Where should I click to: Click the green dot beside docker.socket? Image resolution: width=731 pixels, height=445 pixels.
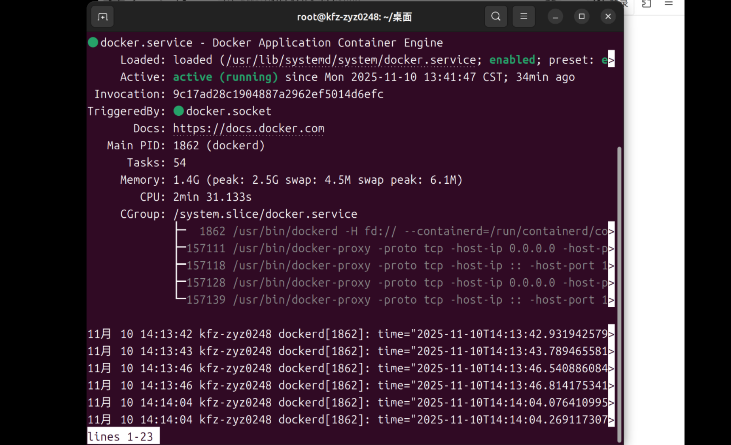[179, 111]
